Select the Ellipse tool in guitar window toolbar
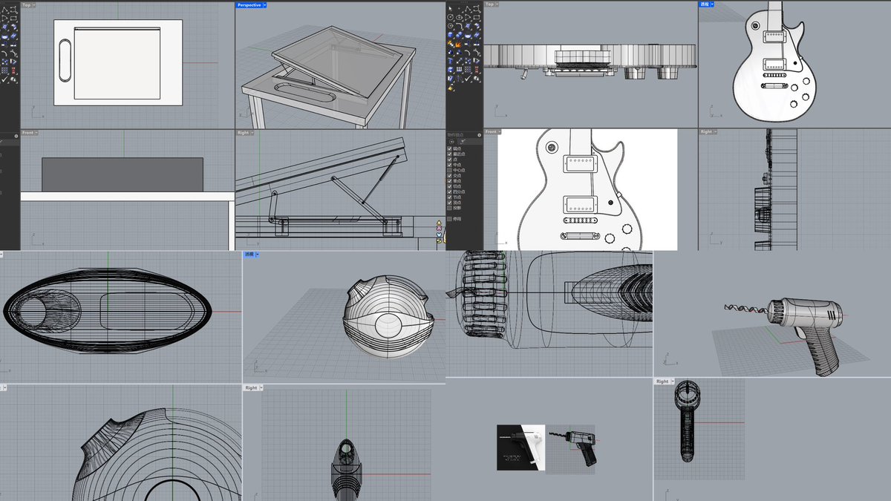Image resolution: width=891 pixels, height=501 pixels. pyautogui.click(x=459, y=17)
